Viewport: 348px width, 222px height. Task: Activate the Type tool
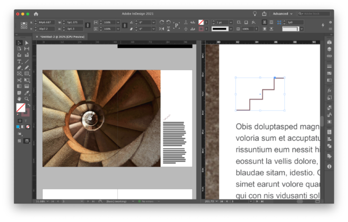pyautogui.click(x=19, y=61)
